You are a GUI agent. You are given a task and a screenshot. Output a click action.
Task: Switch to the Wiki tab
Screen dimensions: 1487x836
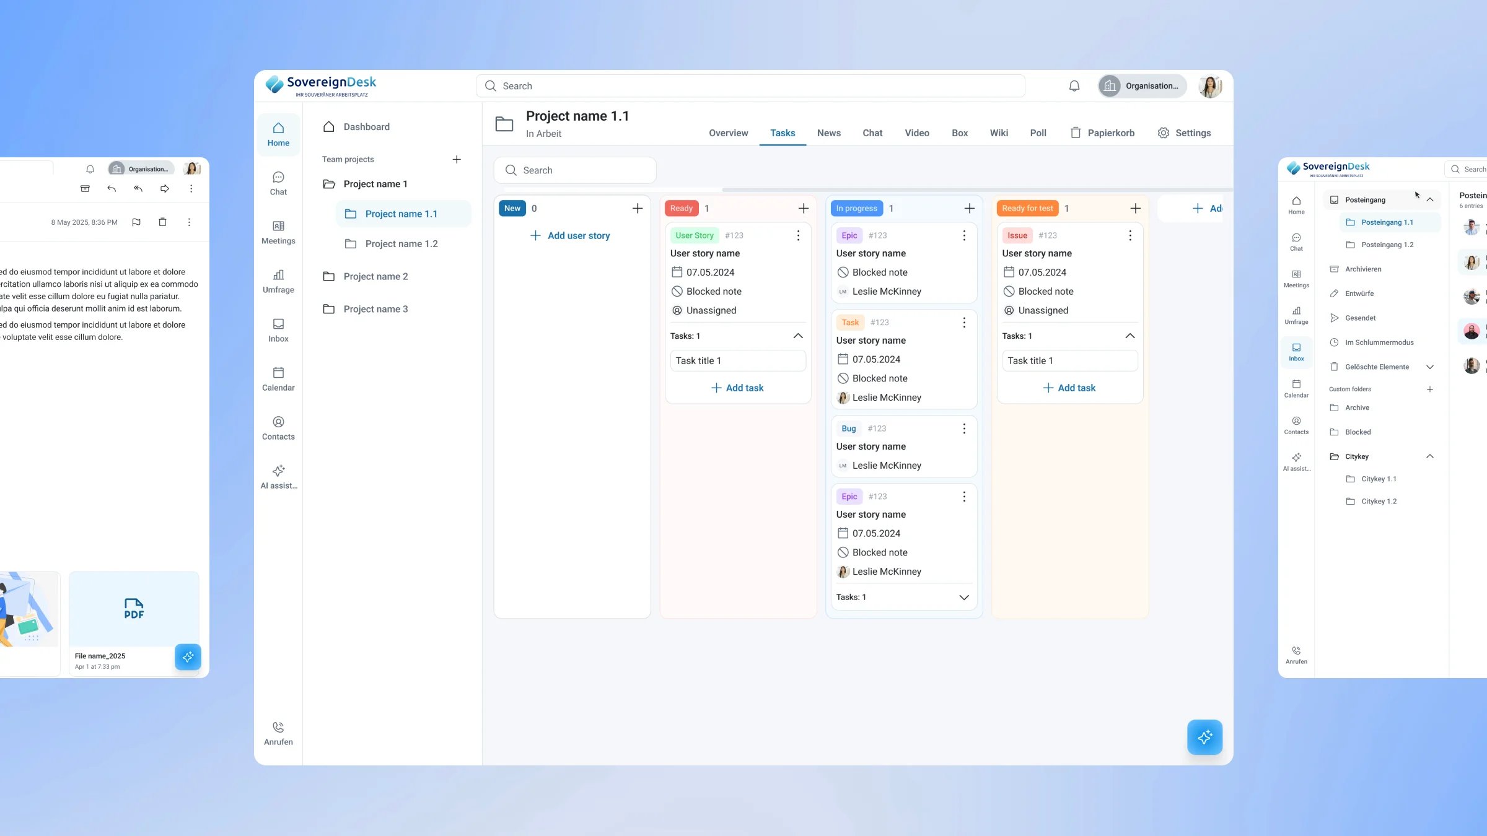coord(999,133)
